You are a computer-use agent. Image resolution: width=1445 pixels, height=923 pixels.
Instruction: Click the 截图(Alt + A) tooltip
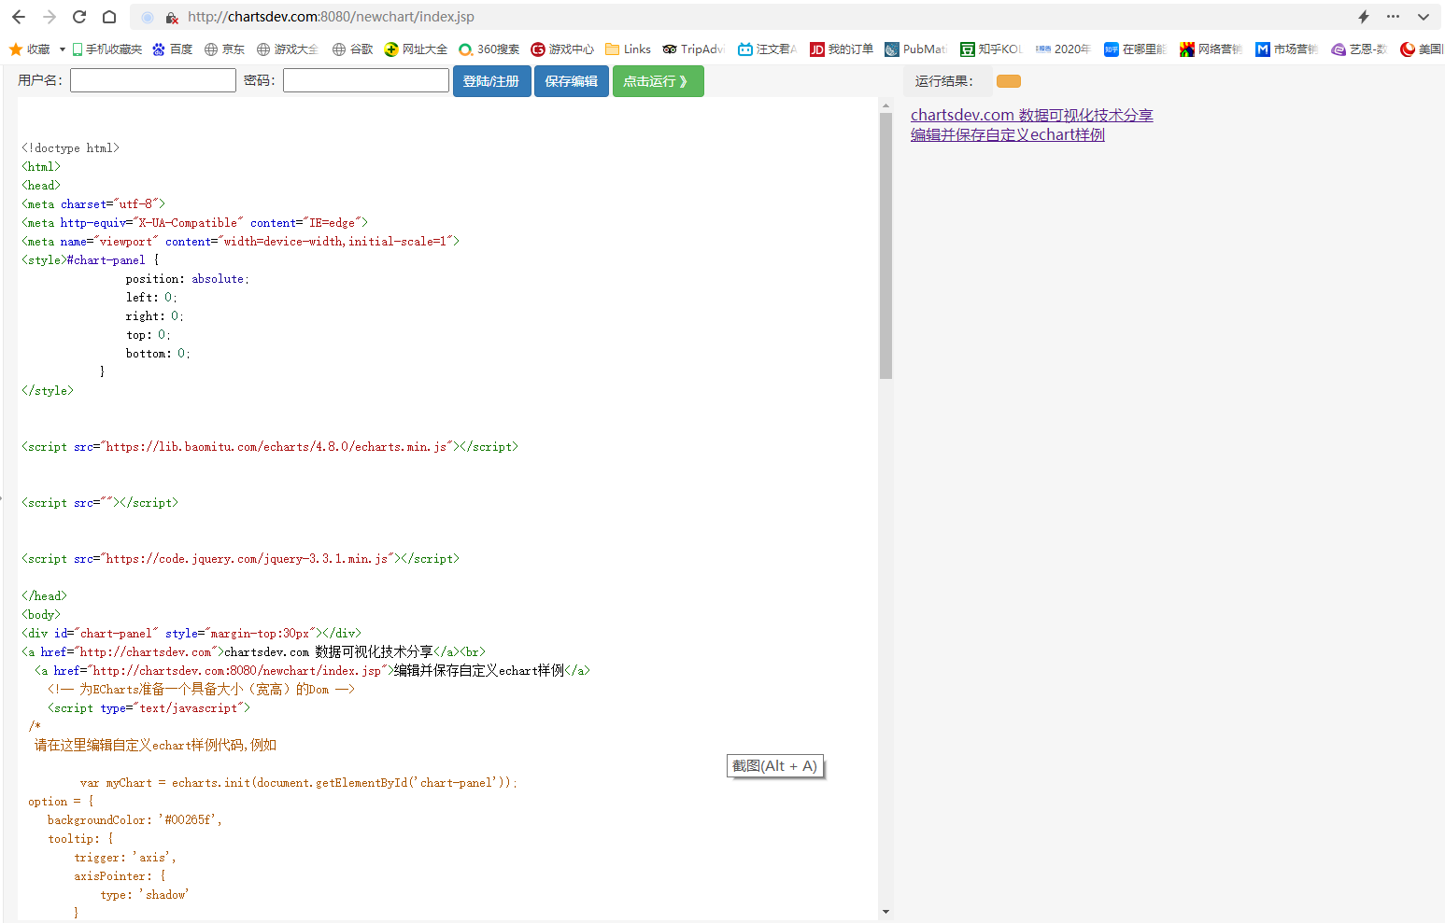[775, 766]
